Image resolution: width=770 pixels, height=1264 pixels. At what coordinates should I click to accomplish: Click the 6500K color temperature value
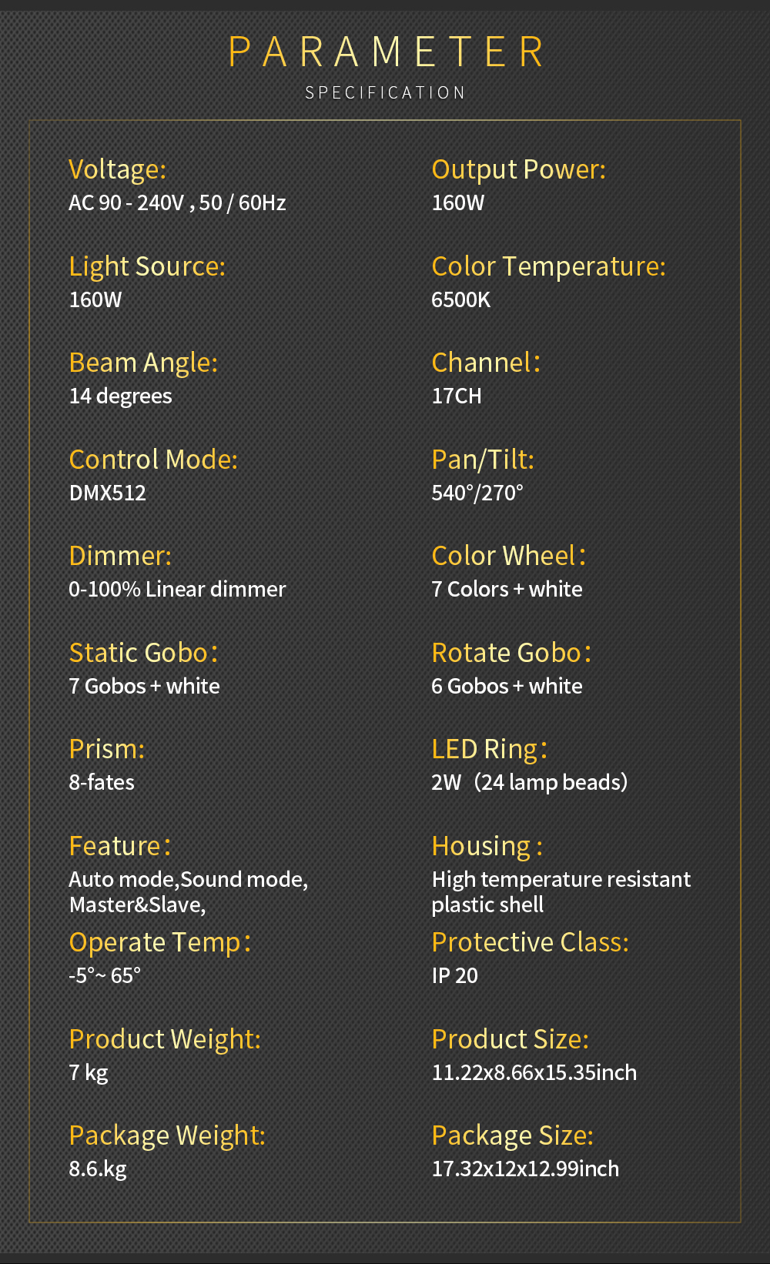pyautogui.click(x=460, y=300)
